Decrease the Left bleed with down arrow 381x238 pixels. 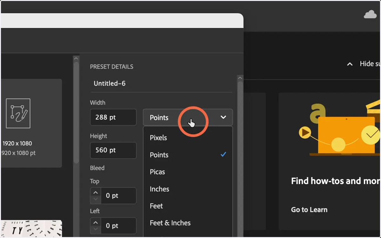[96, 229]
